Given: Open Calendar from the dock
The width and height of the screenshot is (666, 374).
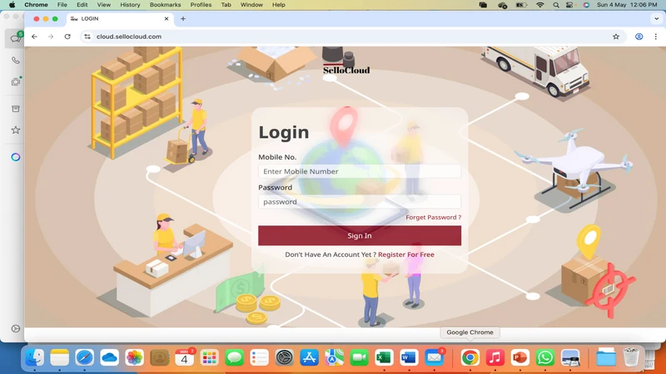Looking at the screenshot, I should coord(184,357).
